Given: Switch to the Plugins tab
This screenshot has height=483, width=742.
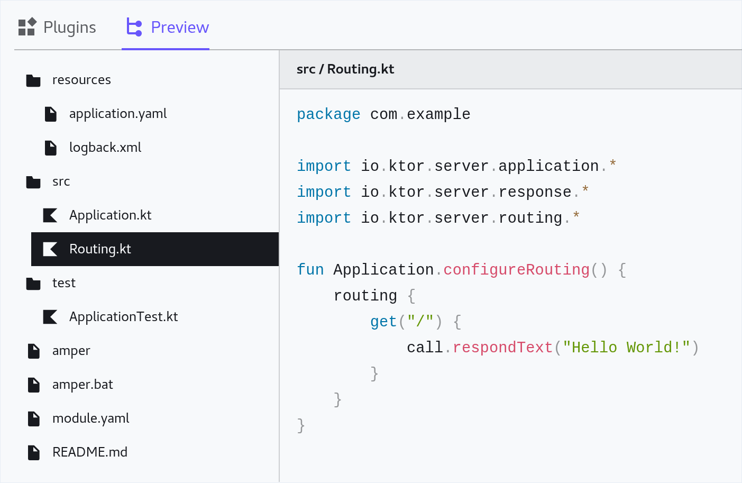Looking at the screenshot, I should click(70, 26).
